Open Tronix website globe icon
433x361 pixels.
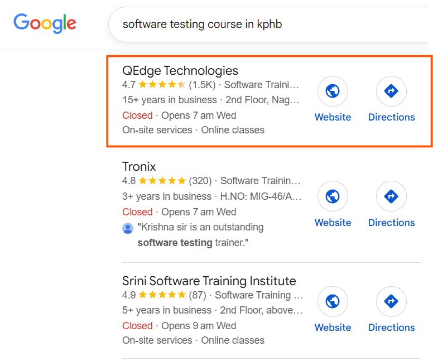click(333, 196)
